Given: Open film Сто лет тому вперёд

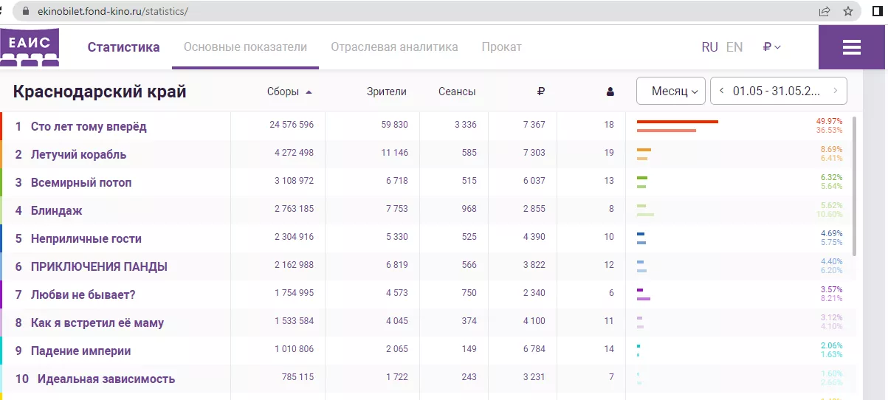Looking at the screenshot, I should pos(89,126).
